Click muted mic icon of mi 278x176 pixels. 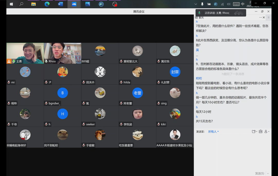(9, 82)
